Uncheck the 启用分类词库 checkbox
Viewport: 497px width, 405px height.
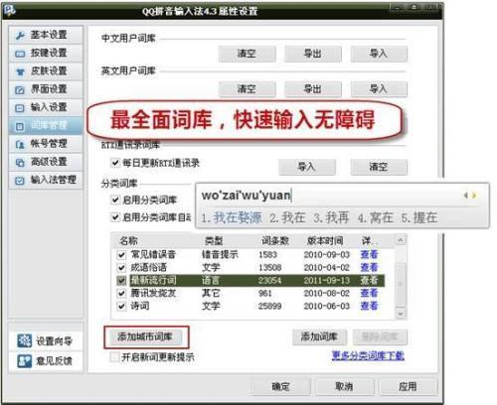coord(115,200)
